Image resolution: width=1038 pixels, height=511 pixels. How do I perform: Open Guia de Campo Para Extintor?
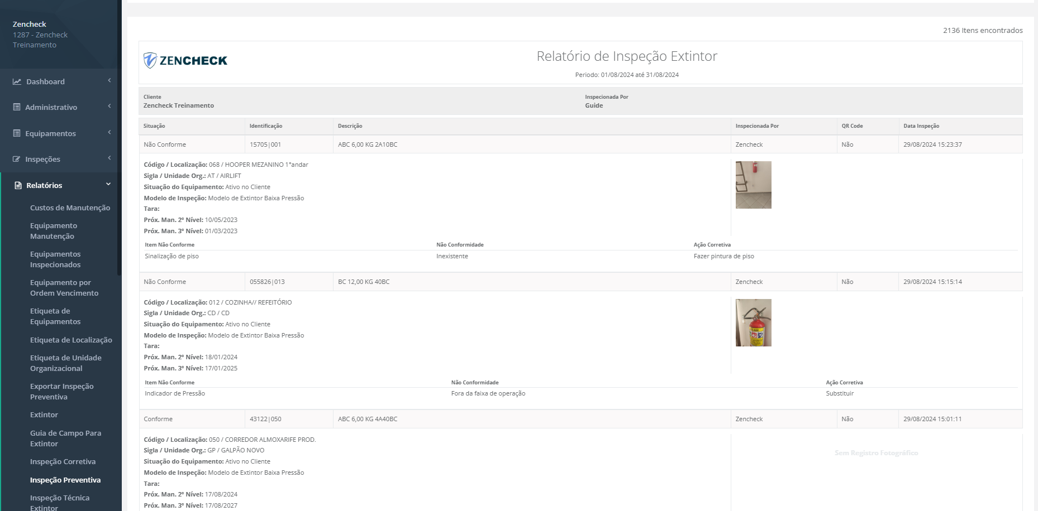coord(65,438)
